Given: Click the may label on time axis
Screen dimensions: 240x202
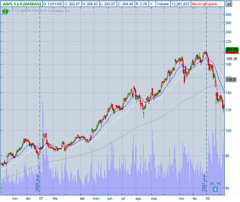Looking at the screenshot, I should coord(96,199).
